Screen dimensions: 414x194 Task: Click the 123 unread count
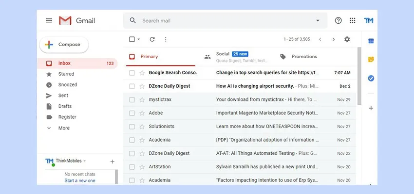click(x=110, y=64)
